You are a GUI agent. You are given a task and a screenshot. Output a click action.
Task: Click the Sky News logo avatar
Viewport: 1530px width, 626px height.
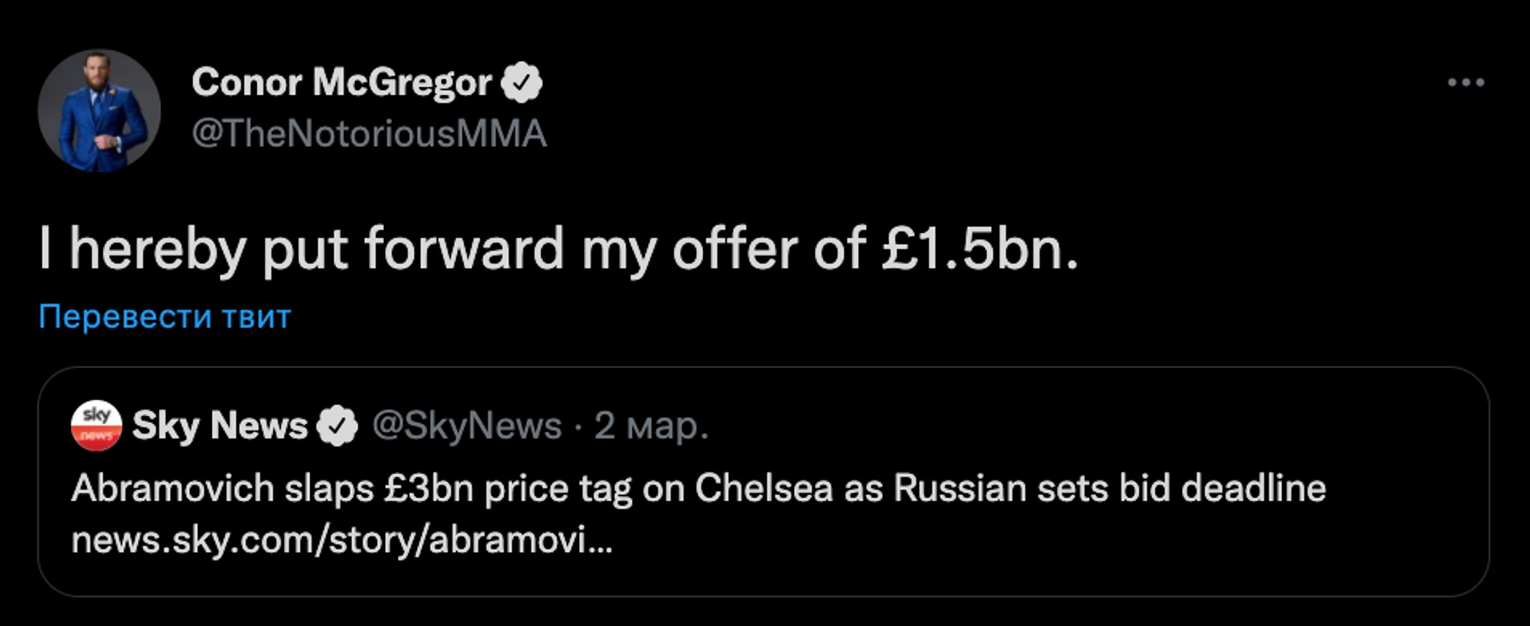click(x=96, y=425)
